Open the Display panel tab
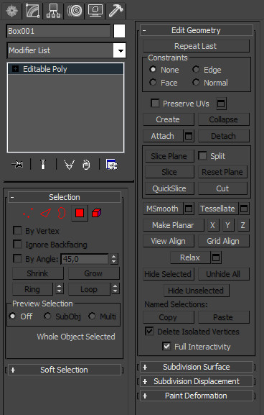 pos(95,11)
